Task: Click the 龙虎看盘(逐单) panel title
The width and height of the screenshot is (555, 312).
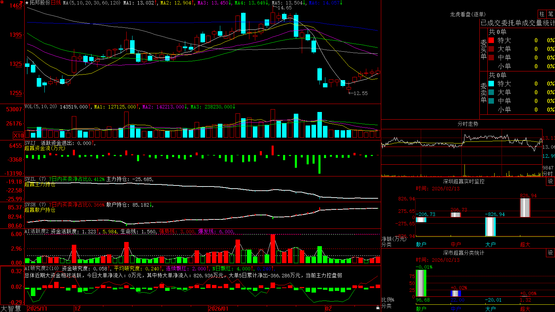Action: [x=468, y=14]
